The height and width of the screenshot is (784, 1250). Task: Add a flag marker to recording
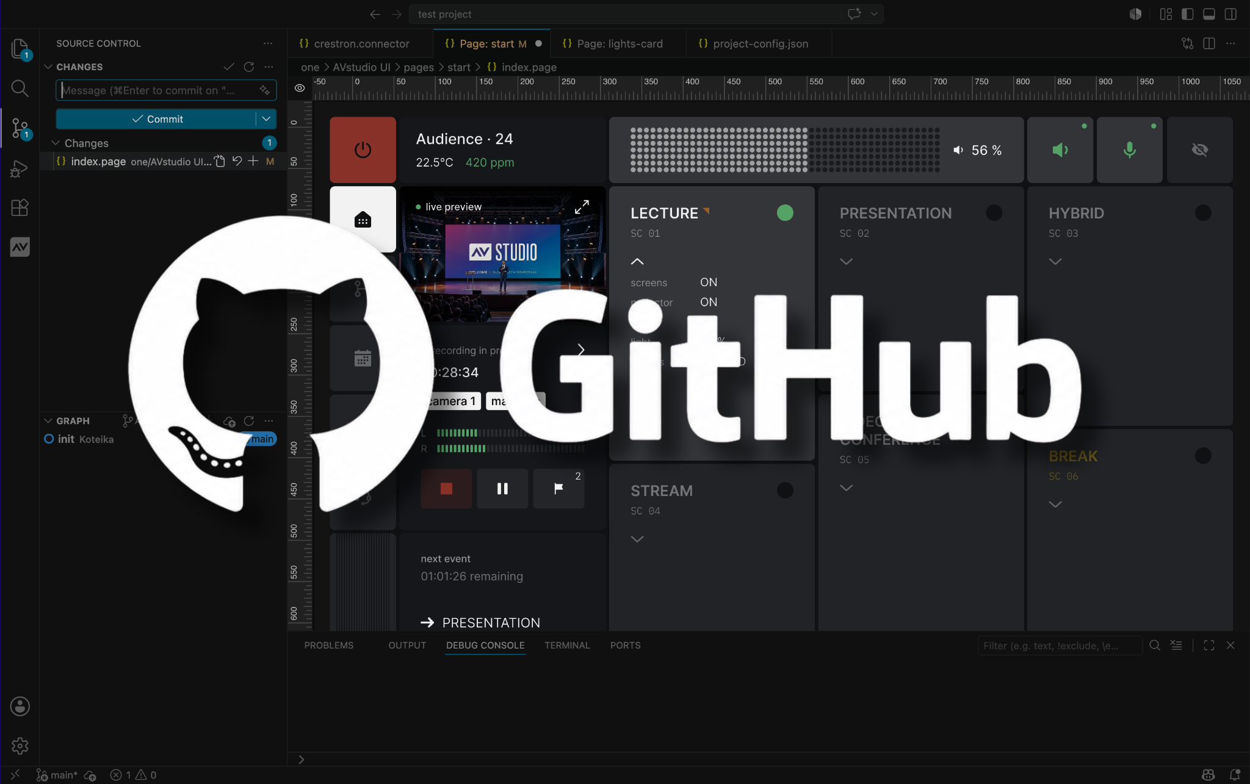coord(558,489)
